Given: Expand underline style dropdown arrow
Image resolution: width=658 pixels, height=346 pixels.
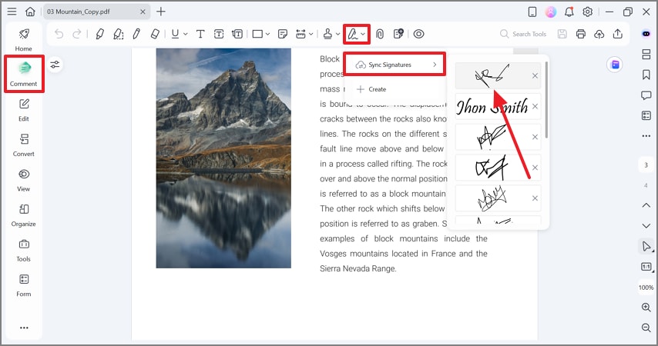Looking at the screenshot, I should click(x=186, y=35).
